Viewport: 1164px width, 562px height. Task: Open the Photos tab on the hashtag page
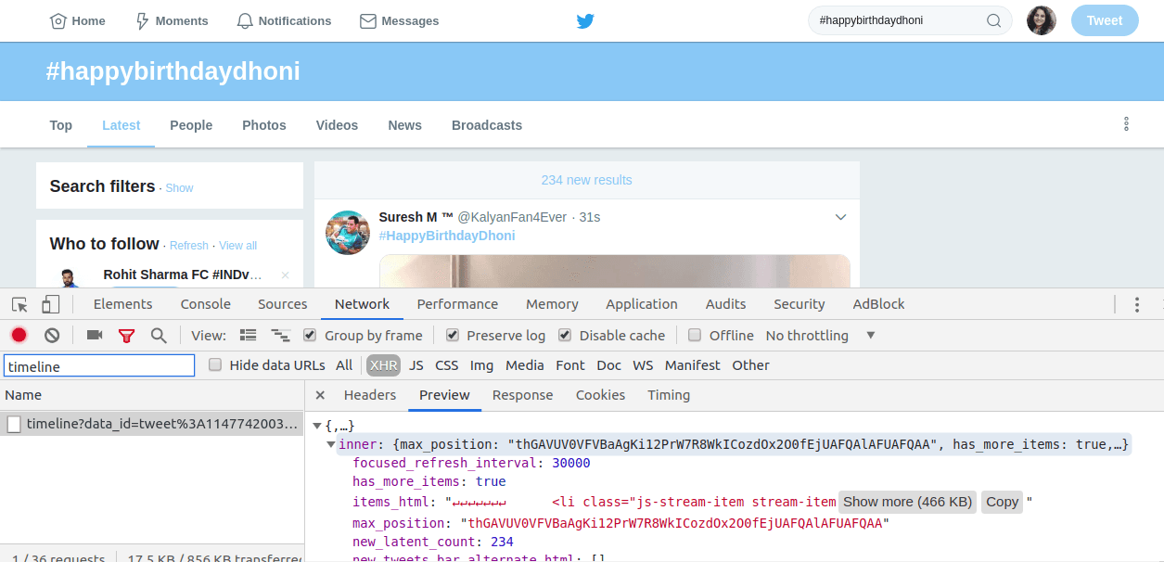pos(263,124)
